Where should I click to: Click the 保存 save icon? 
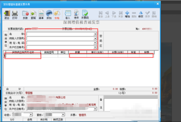point(148,14)
